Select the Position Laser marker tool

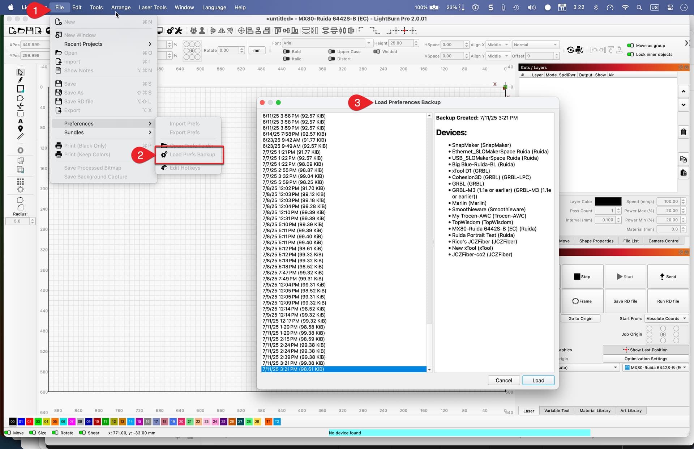20,128
